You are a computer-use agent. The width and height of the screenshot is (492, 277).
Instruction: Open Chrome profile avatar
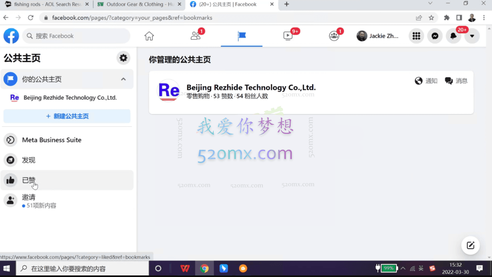(x=472, y=18)
